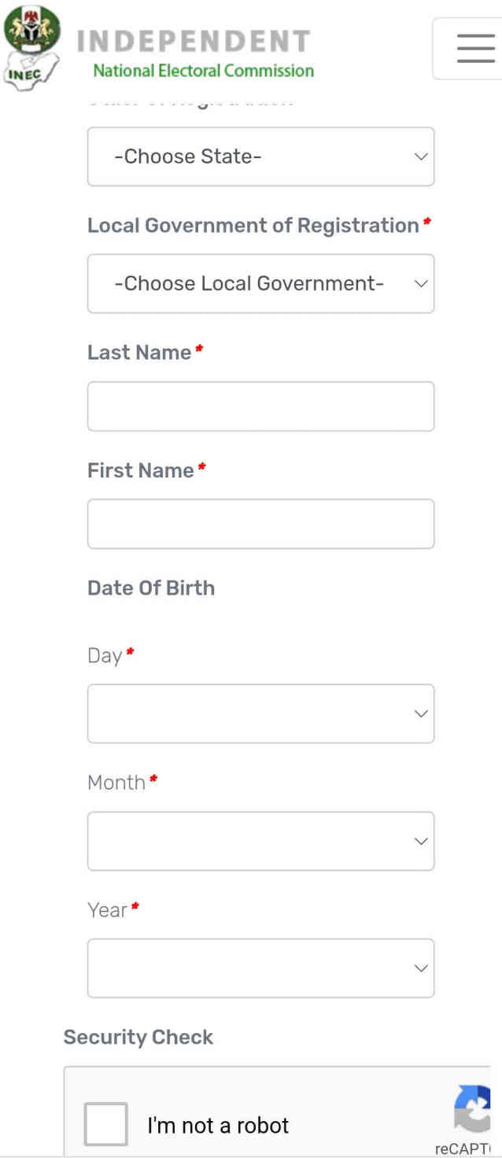Click the Security Check heading
Viewport: 502px width, 1158px height.
pos(138,1037)
